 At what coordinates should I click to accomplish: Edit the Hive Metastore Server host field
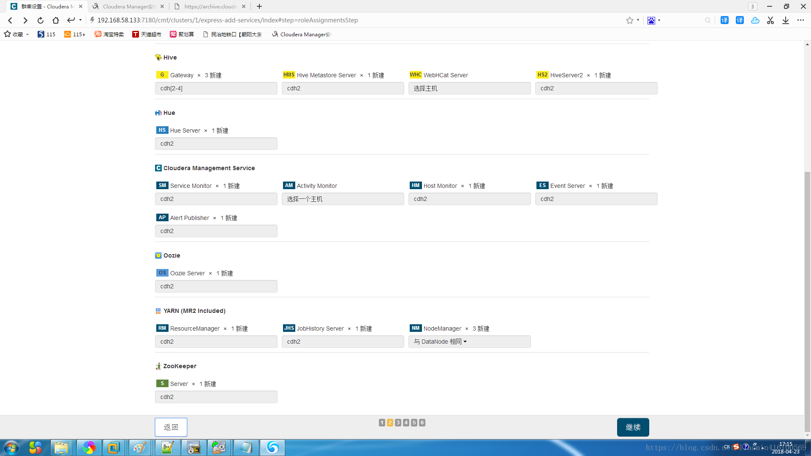click(343, 88)
